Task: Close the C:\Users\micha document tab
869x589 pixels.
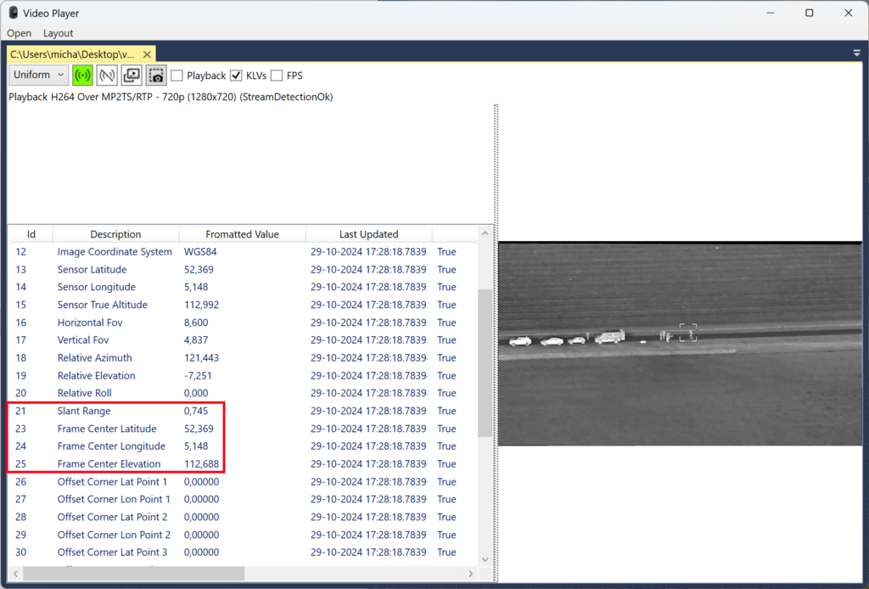Action: click(147, 53)
